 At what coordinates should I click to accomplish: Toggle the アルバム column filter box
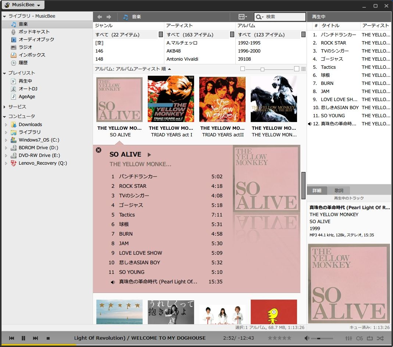tap(303, 34)
